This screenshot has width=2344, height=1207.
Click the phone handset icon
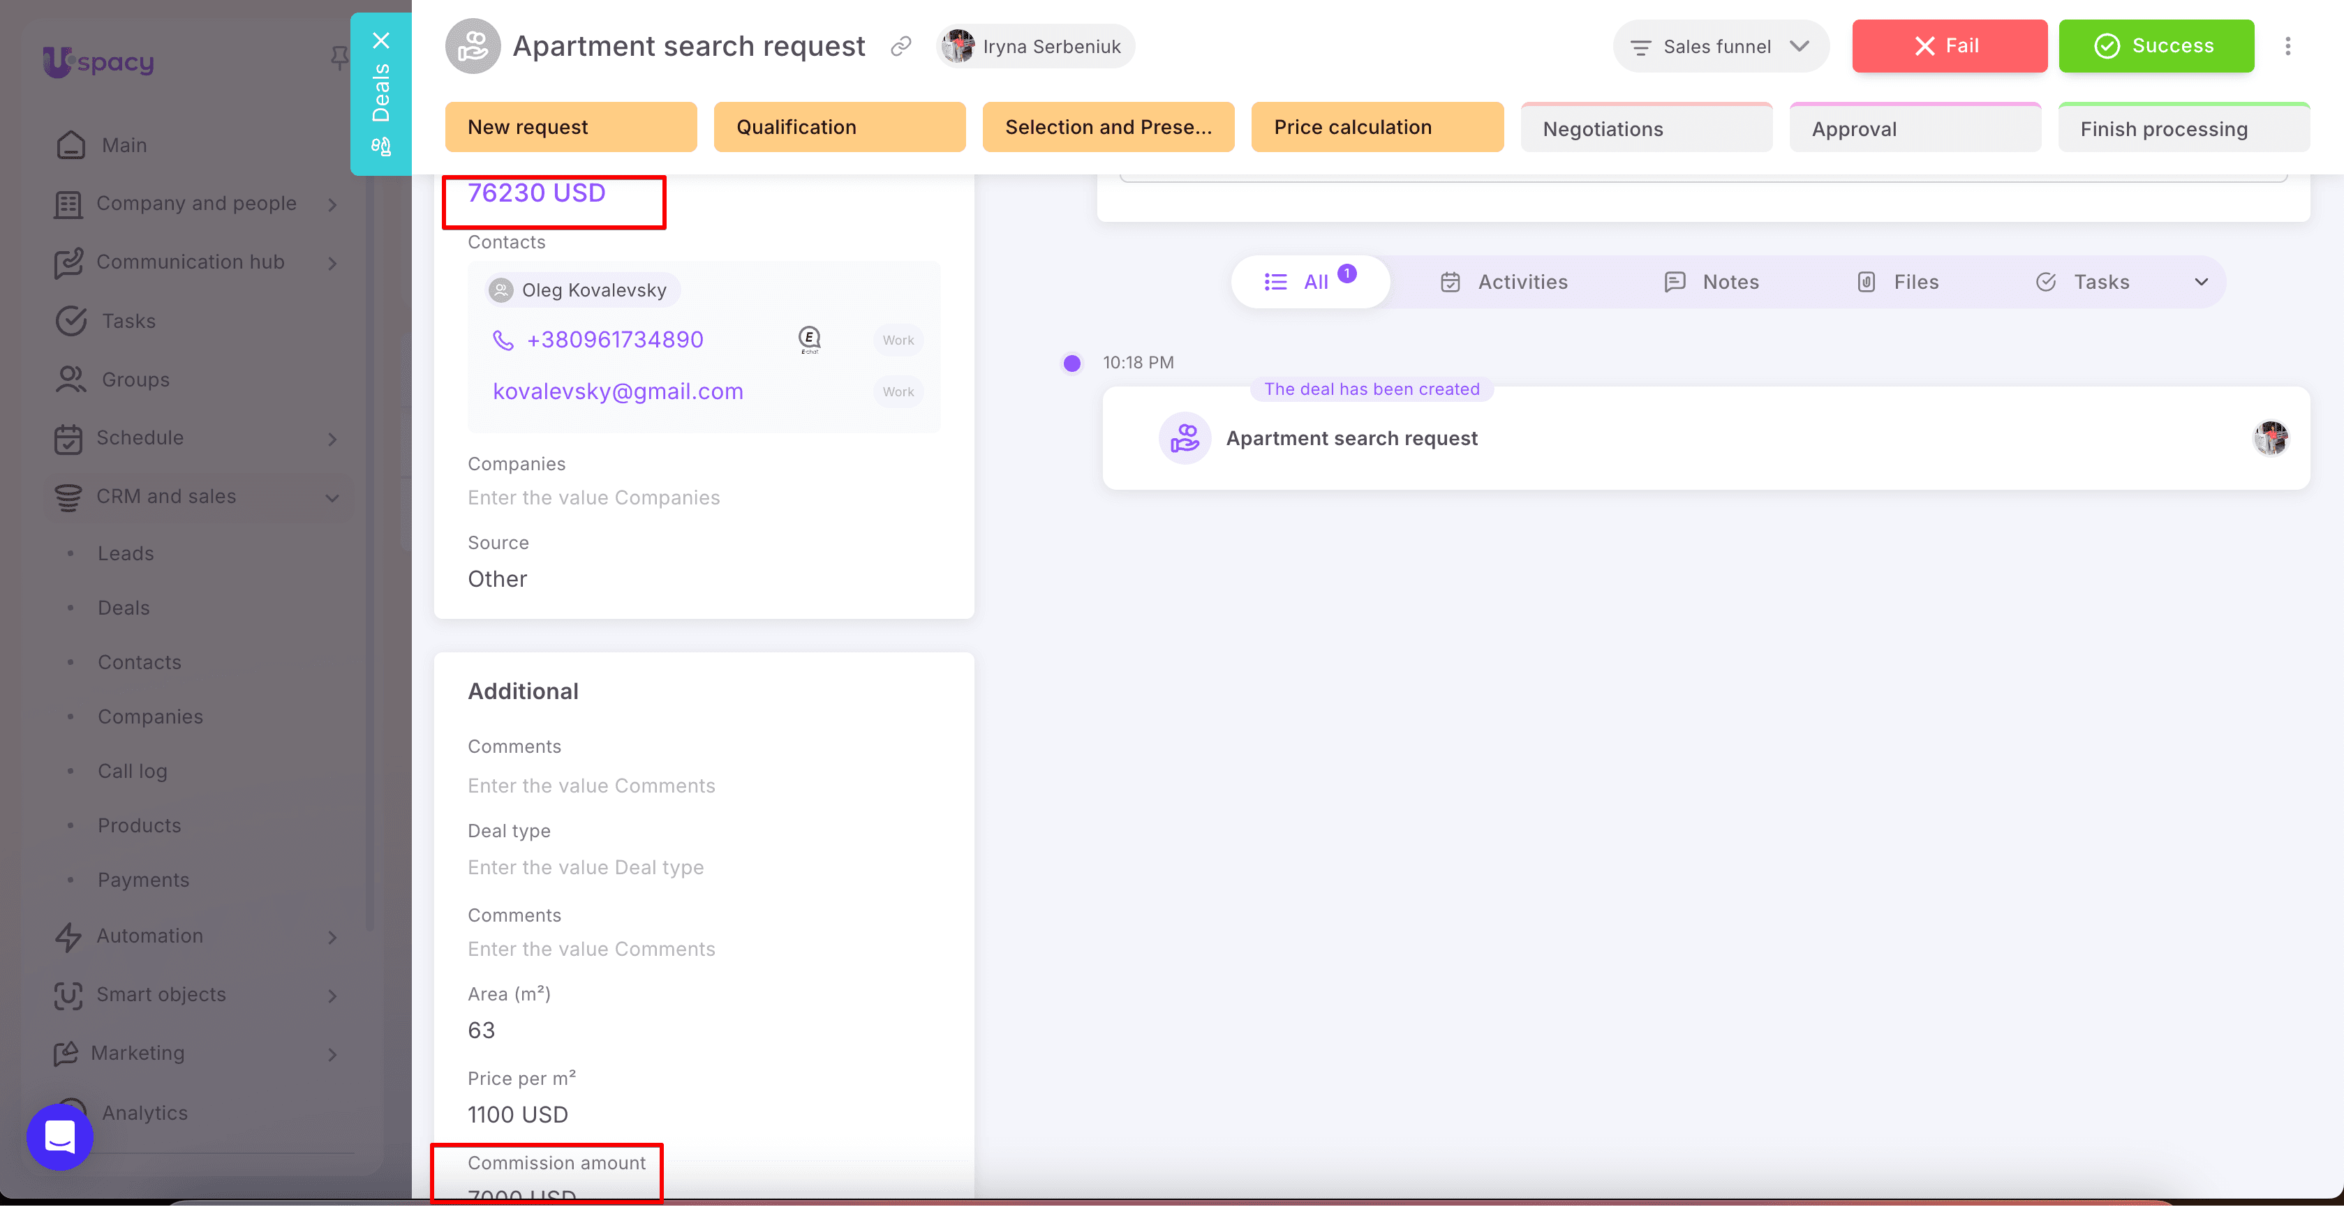503,340
